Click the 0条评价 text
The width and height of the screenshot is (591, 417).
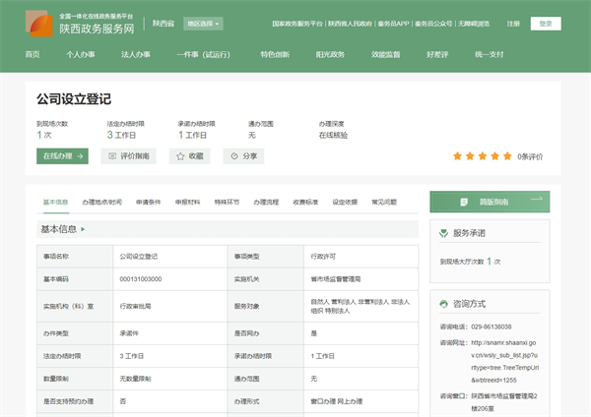530,157
